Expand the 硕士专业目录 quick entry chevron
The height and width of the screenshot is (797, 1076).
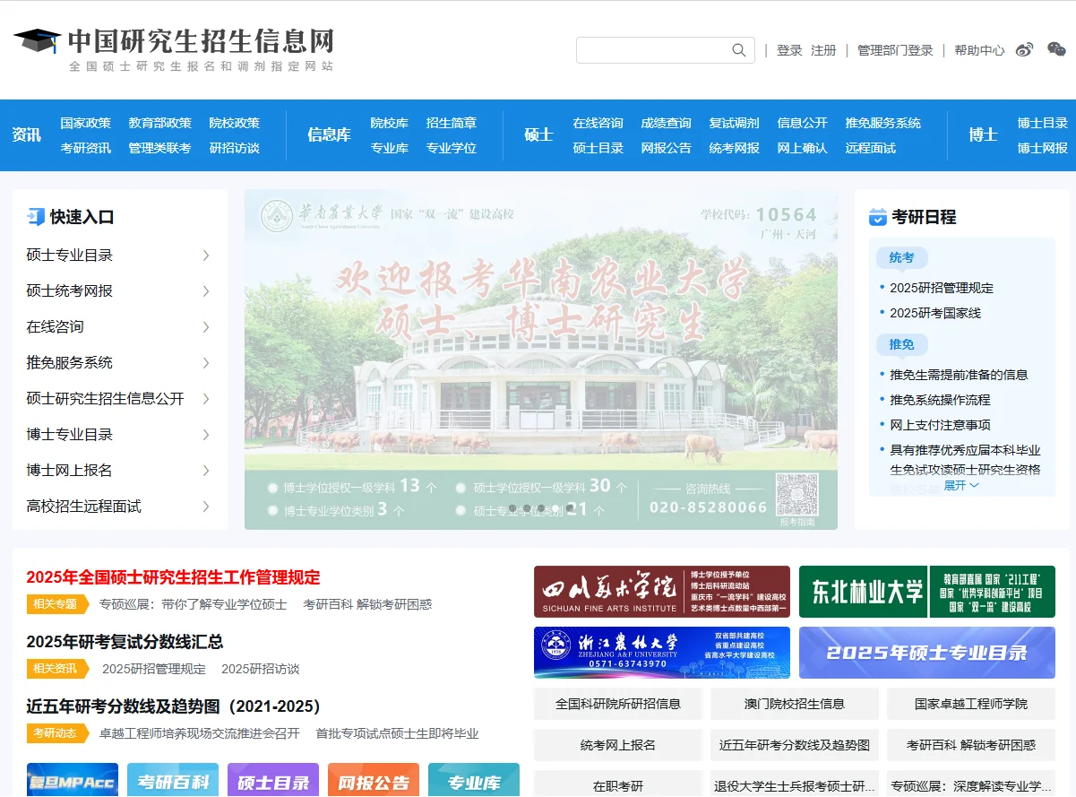pos(207,255)
